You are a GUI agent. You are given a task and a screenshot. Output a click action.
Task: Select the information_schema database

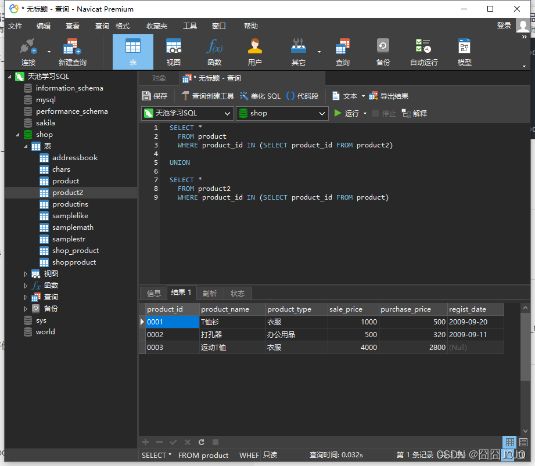(x=69, y=88)
